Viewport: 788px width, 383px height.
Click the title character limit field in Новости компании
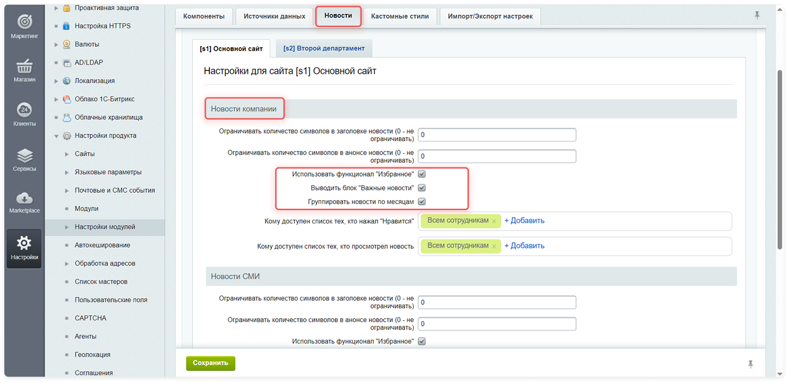point(496,135)
